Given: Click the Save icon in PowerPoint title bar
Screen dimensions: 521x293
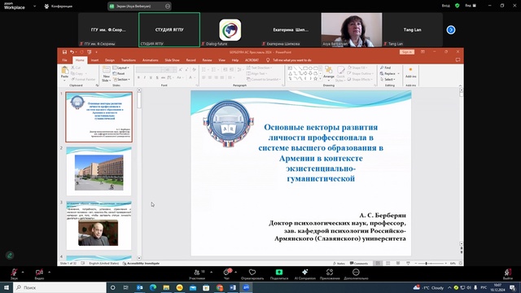Looking at the screenshot, I should point(64,52).
